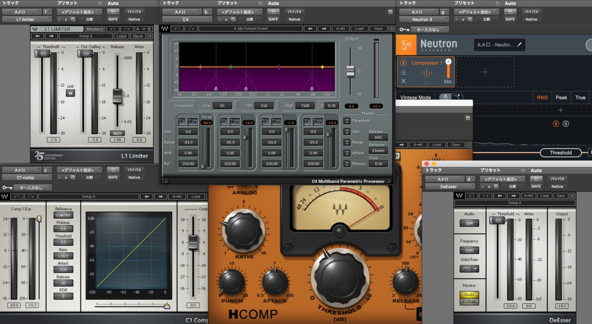Click the Ratio value field in C1 comp
The image size is (592, 324).
point(63,256)
